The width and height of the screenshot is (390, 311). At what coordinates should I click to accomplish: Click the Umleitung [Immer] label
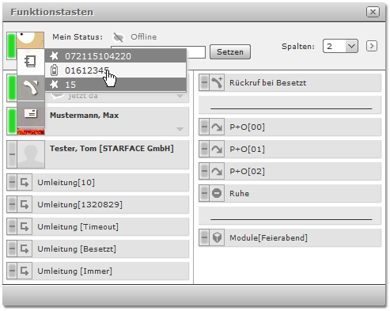75,271
